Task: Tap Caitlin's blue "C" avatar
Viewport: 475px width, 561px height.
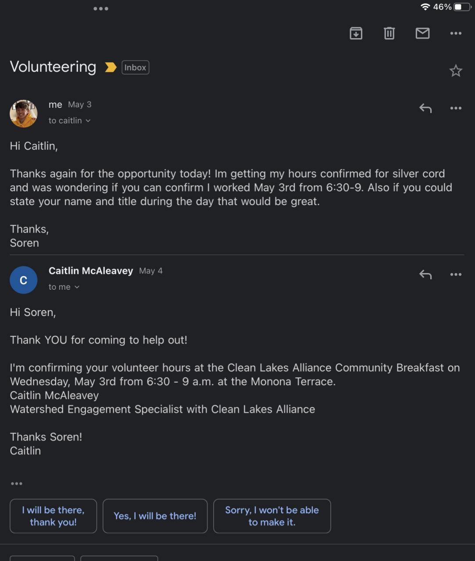Action: pos(24,280)
